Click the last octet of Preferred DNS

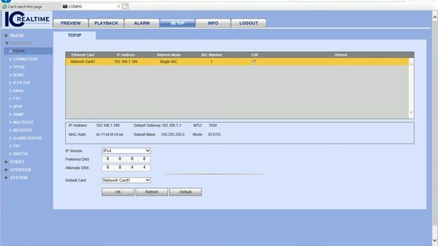pyautogui.click(x=144, y=159)
